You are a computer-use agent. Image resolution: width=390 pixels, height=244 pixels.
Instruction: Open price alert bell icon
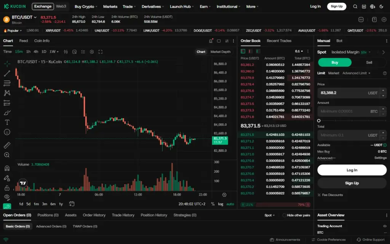coord(211,41)
